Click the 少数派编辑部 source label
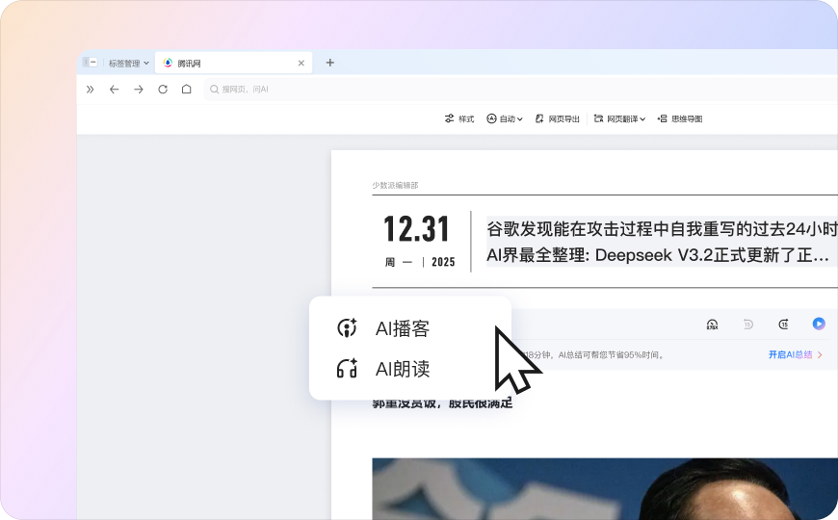Image resolution: width=838 pixels, height=520 pixels. pos(396,186)
